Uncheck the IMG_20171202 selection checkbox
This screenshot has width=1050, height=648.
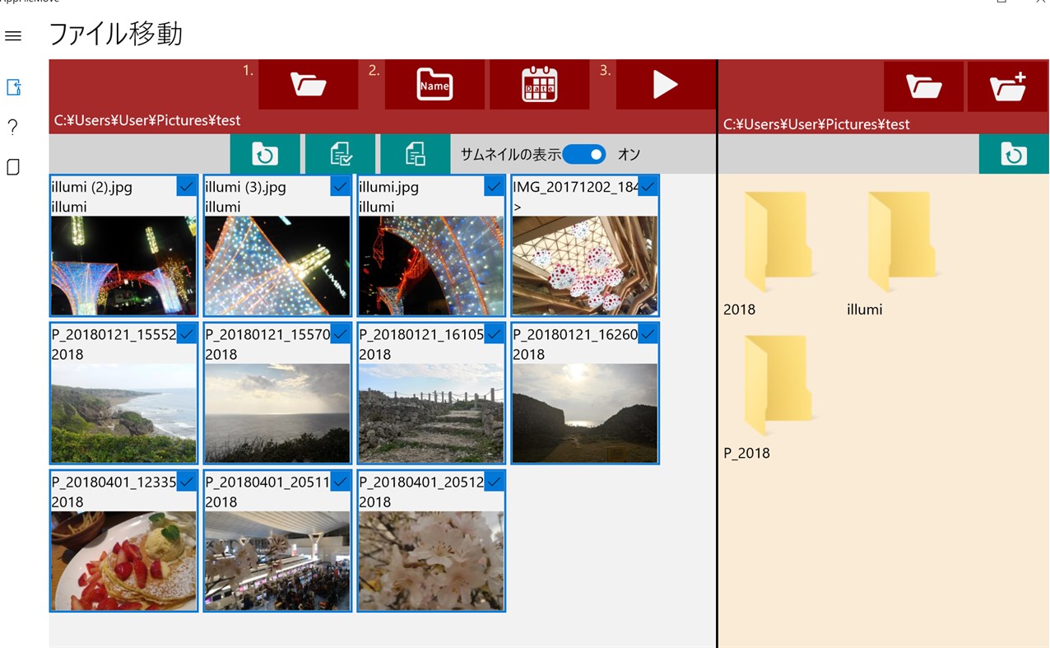(x=648, y=186)
